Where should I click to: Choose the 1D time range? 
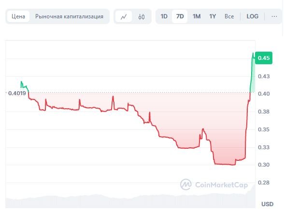click(164, 16)
